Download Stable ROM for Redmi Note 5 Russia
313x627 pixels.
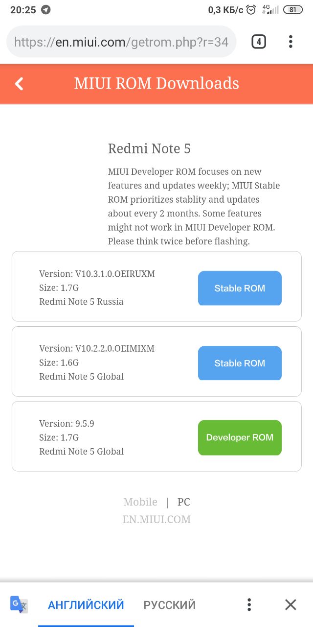click(x=240, y=288)
